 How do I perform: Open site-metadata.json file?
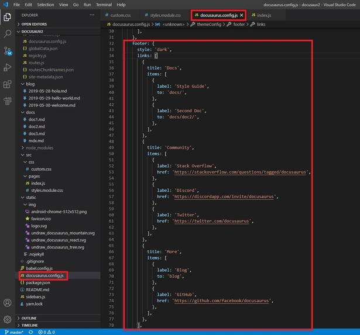[46, 77]
